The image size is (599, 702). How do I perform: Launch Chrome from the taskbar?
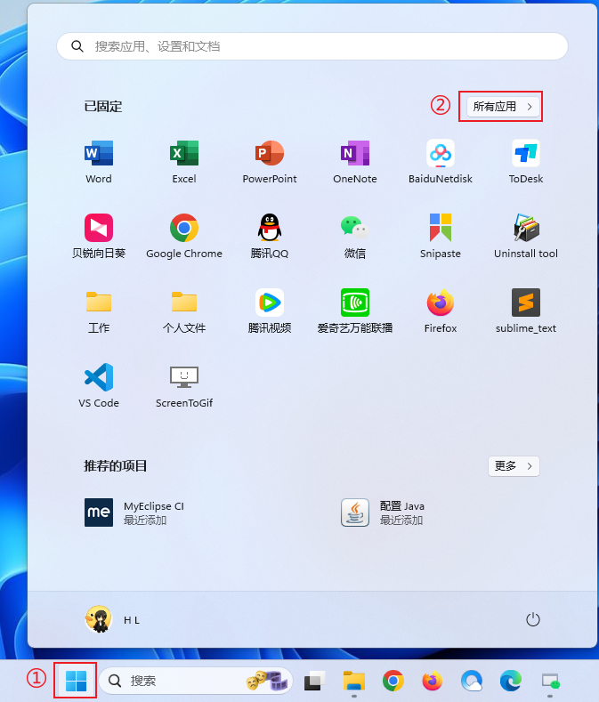click(393, 682)
